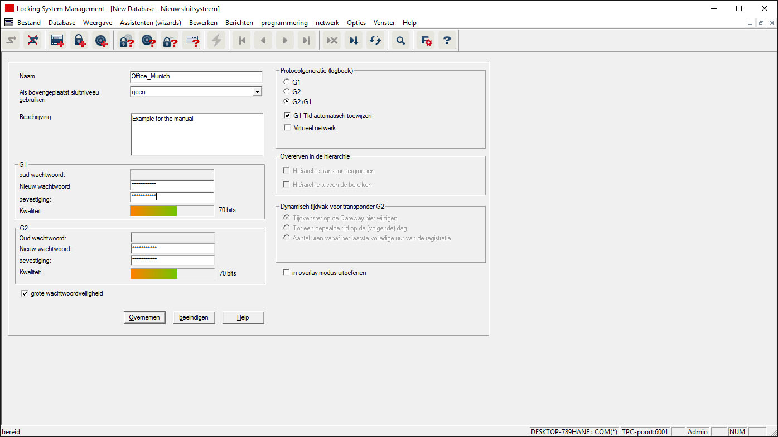Select the G2 protocol generation radio button
The height and width of the screenshot is (437, 778).
click(287, 92)
